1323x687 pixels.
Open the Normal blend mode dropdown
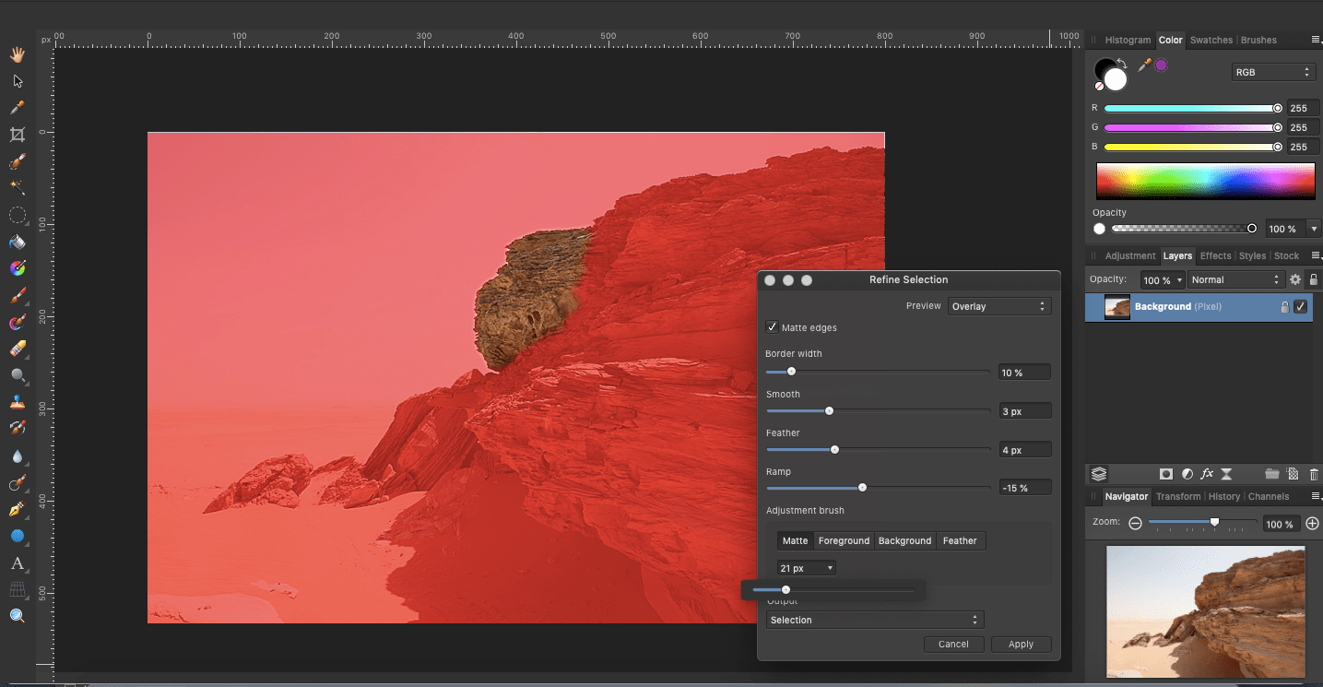pyautogui.click(x=1234, y=279)
